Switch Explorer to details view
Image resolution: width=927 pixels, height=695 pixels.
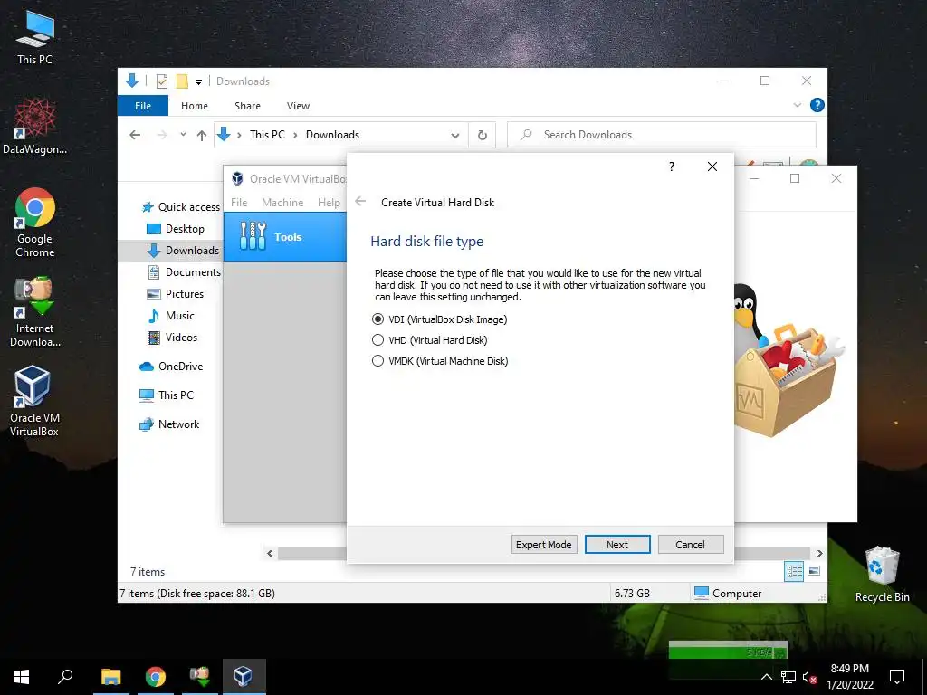(x=794, y=571)
